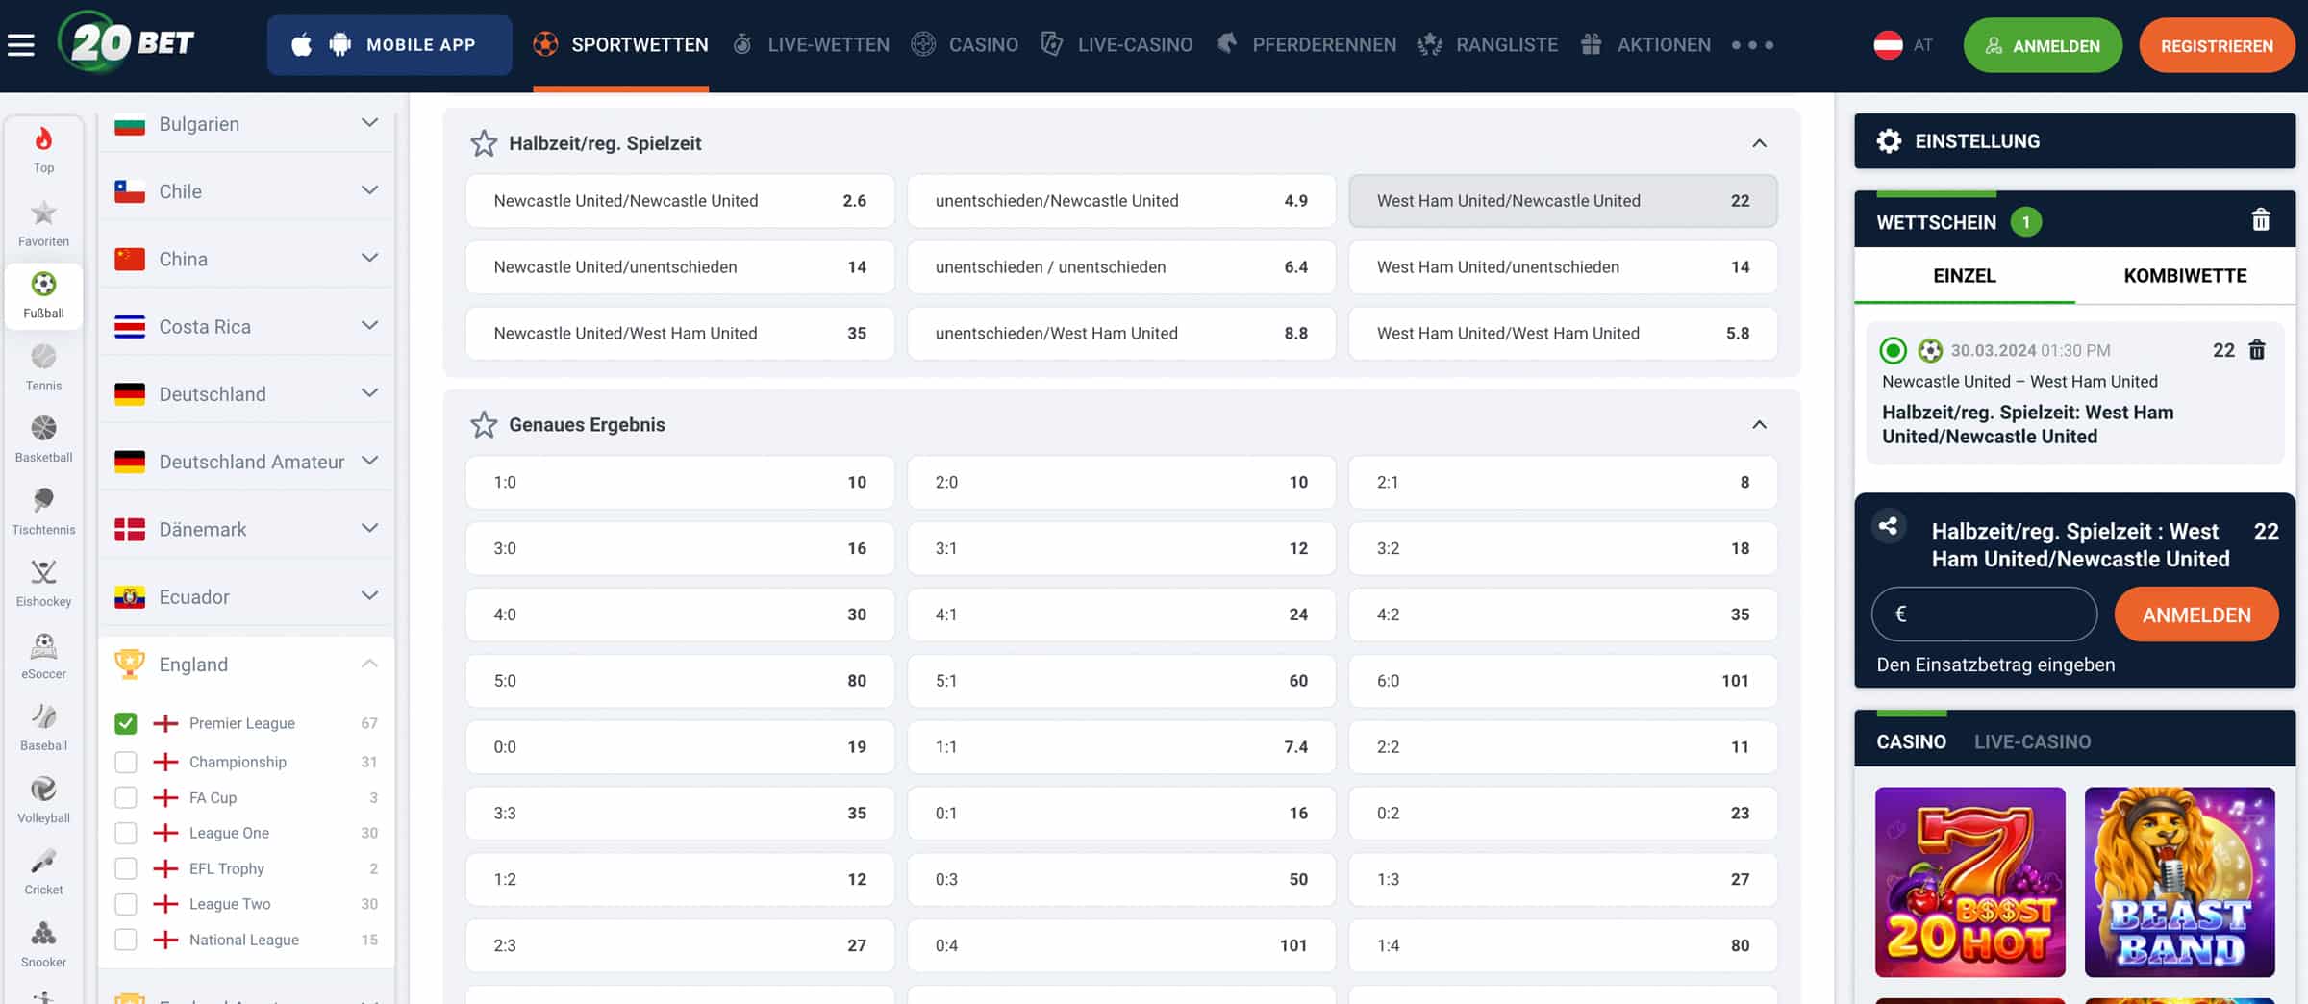Viewport: 2308px width, 1004px height.
Task: Check the League Two checkbox
Action: click(x=126, y=904)
